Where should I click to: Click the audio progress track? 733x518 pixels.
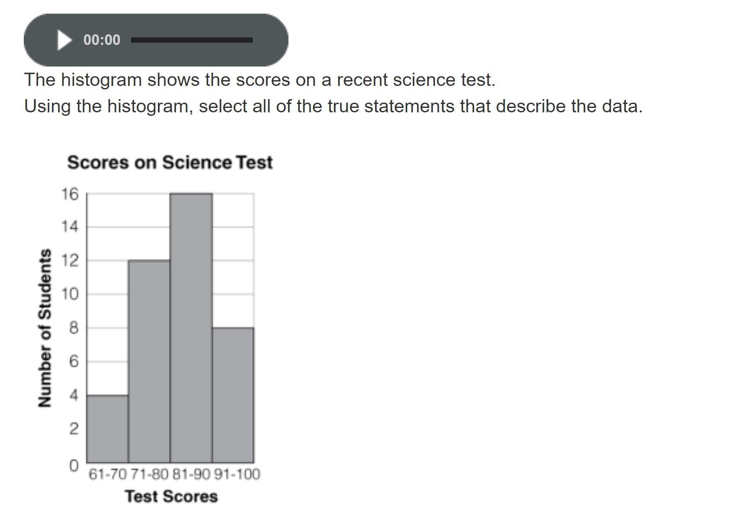[x=192, y=40]
